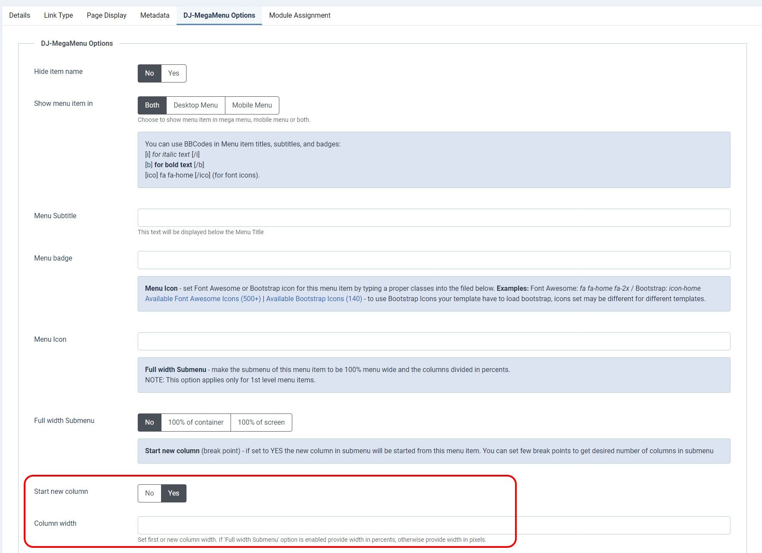
Task: Click 'This text will be displayed below the Menu Title' hint
Action: pos(201,232)
